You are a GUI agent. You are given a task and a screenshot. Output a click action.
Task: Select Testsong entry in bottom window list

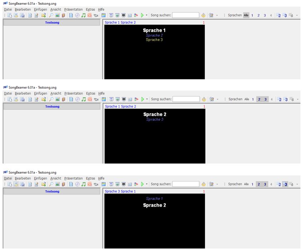pos(52,191)
